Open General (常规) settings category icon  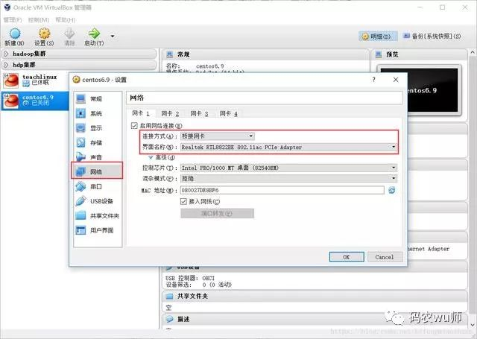click(80, 99)
